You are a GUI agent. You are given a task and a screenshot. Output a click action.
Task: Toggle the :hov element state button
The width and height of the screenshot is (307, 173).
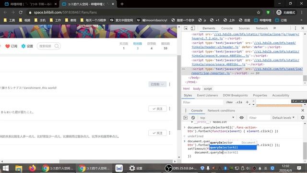coord(229,102)
